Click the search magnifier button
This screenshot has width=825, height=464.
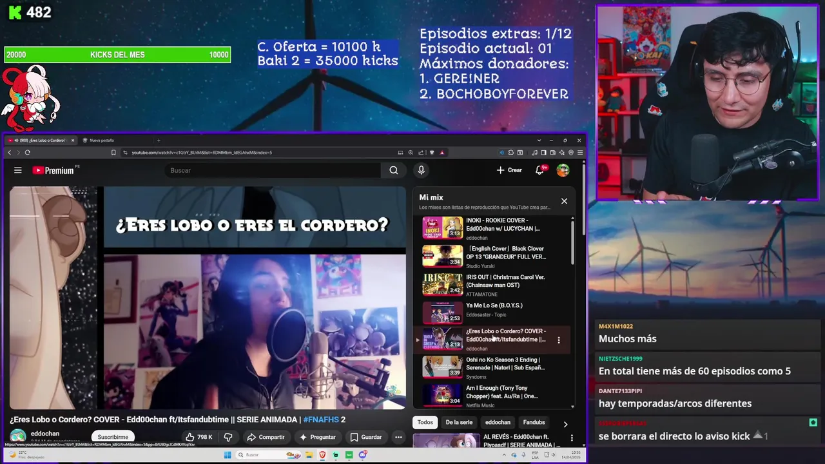(x=394, y=170)
